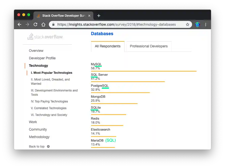Image resolution: width=225 pixels, height=168 pixels.
Task: Click the yellow minimize window button
Action: 24,15
